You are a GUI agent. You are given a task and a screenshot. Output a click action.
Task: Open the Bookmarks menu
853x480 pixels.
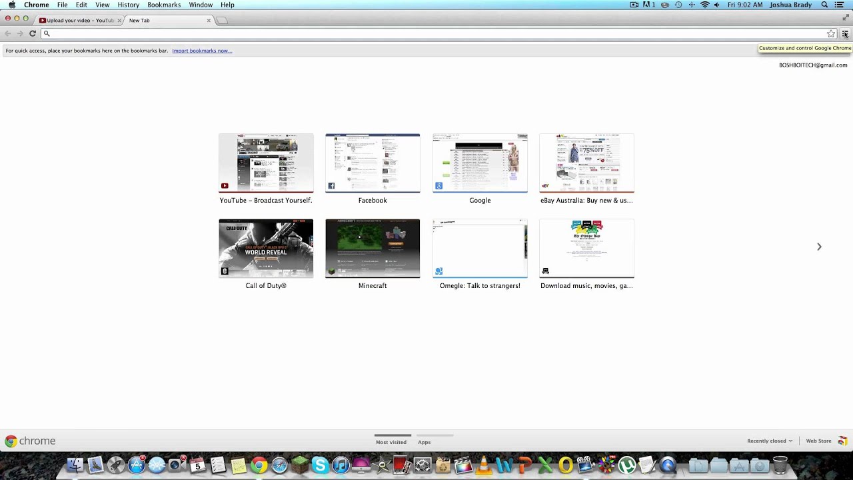pyautogui.click(x=164, y=5)
